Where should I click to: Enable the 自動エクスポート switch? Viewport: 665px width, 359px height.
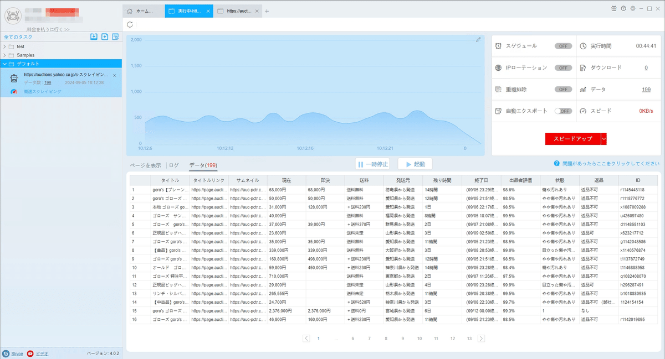(x=563, y=111)
